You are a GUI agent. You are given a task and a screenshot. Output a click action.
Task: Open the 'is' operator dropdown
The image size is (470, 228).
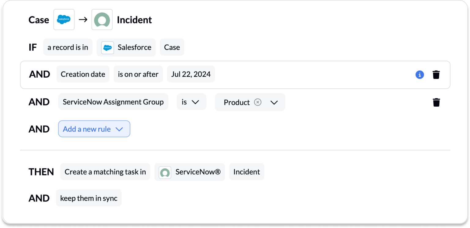tap(191, 101)
